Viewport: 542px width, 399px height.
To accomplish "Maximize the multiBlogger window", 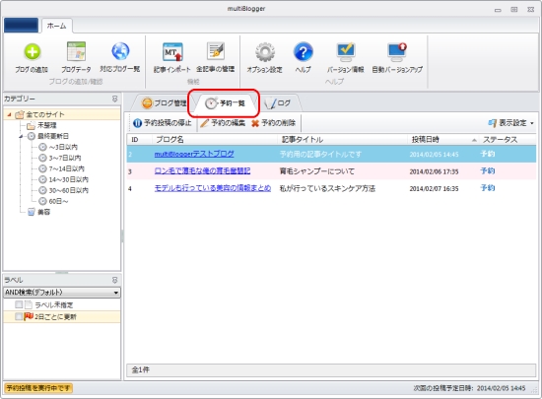I will tap(514, 10).
